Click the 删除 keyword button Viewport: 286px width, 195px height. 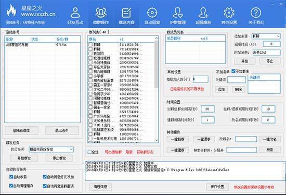click(x=239, y=90)
